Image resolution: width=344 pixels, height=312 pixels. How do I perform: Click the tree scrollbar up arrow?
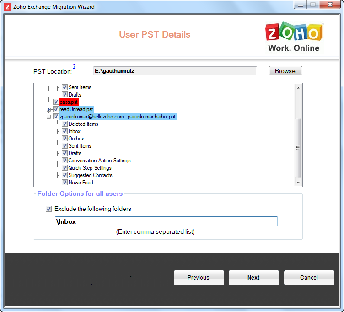pyautogui.click(x=298, y=88)
